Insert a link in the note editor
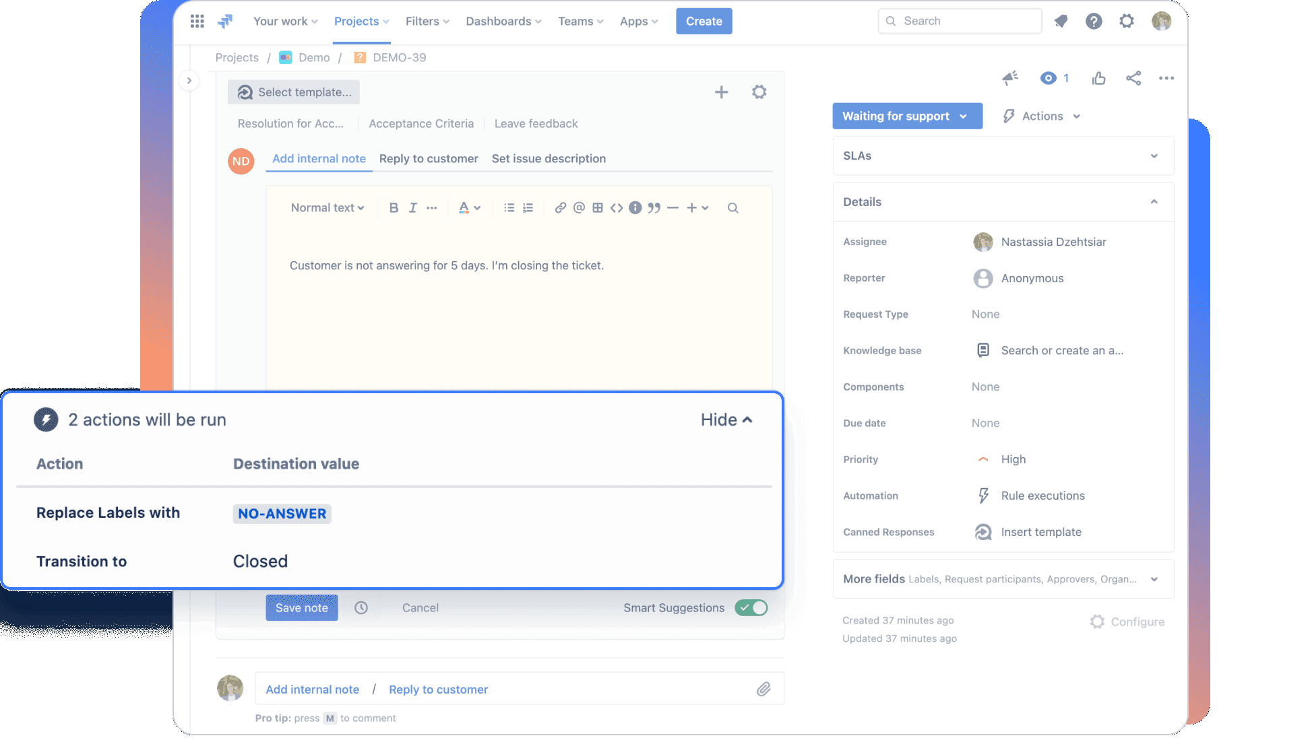1310x738 pixels. coord(561,207)
